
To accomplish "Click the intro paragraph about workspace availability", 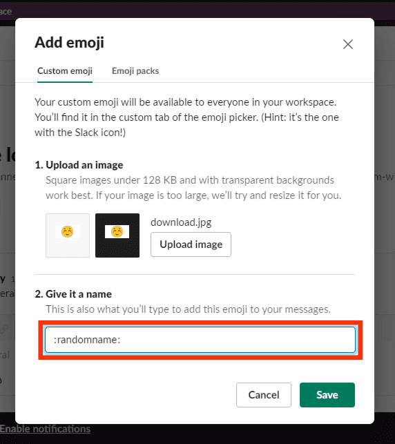I will click(x=187, y=117).
